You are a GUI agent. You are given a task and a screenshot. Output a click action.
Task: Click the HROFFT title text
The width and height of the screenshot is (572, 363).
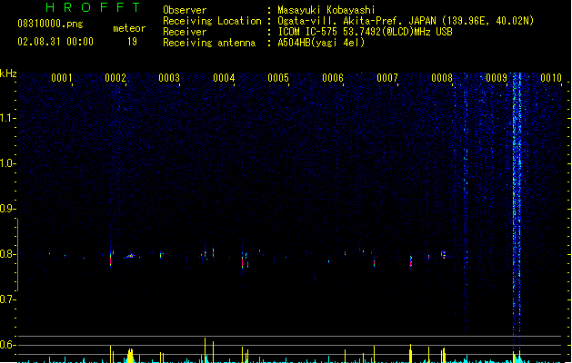(x=93, y=7)
